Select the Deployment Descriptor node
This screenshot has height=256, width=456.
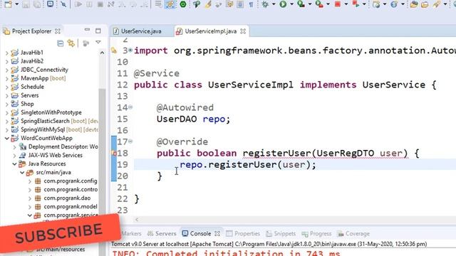coord(63,146)
